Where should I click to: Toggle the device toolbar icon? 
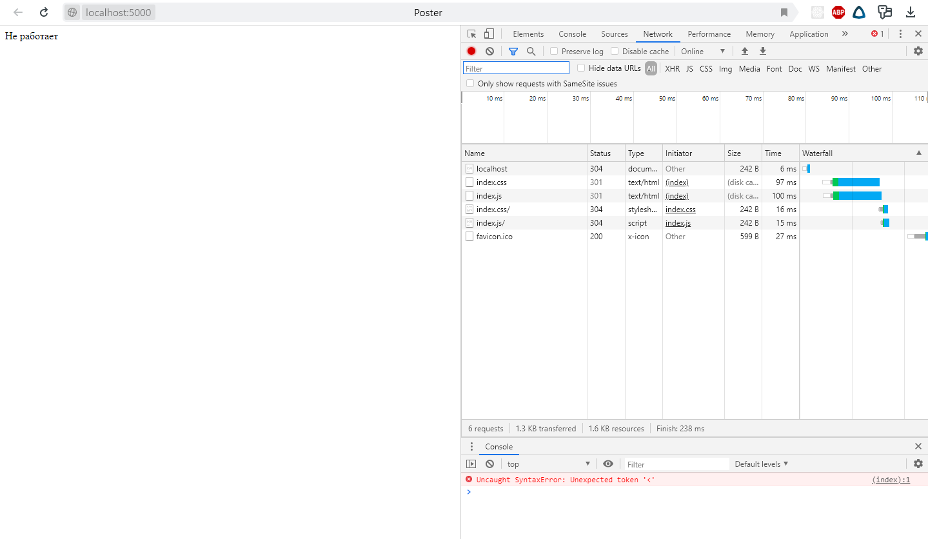pos(489,34)
